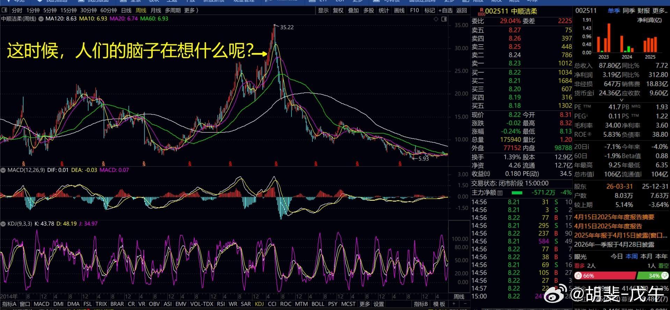Click the diamond marker icon above the chart
Screen dimensions: 670x310
tap(436, 19)
